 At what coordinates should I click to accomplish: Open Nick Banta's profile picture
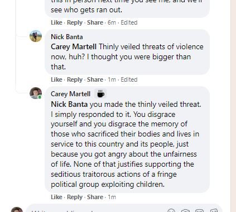tap(36, 36)
